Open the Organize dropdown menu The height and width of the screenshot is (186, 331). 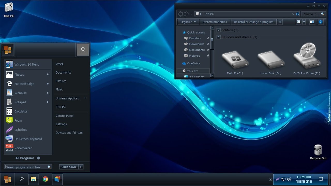(188, 22)
